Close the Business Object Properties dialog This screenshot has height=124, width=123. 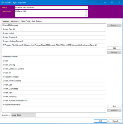(x=119, y=2)
